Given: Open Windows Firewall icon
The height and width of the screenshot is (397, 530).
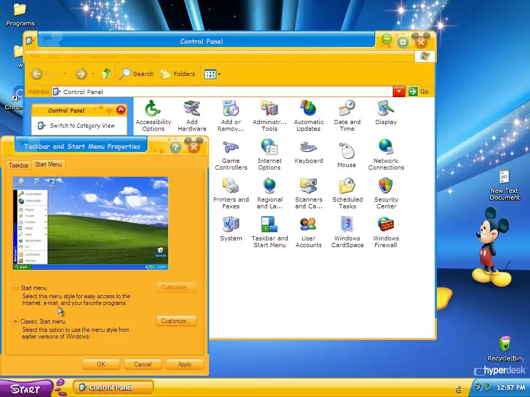Looking at the screenshot, I should pyautogui.click(x=386, y=232).
